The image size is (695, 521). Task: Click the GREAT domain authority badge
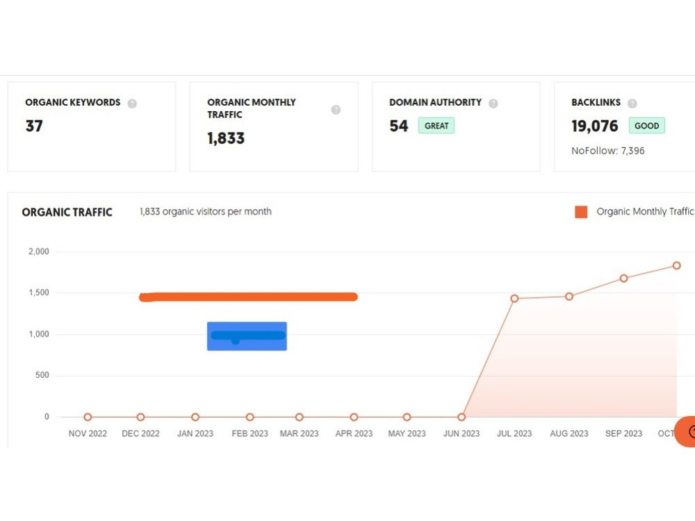pos(436,126)
